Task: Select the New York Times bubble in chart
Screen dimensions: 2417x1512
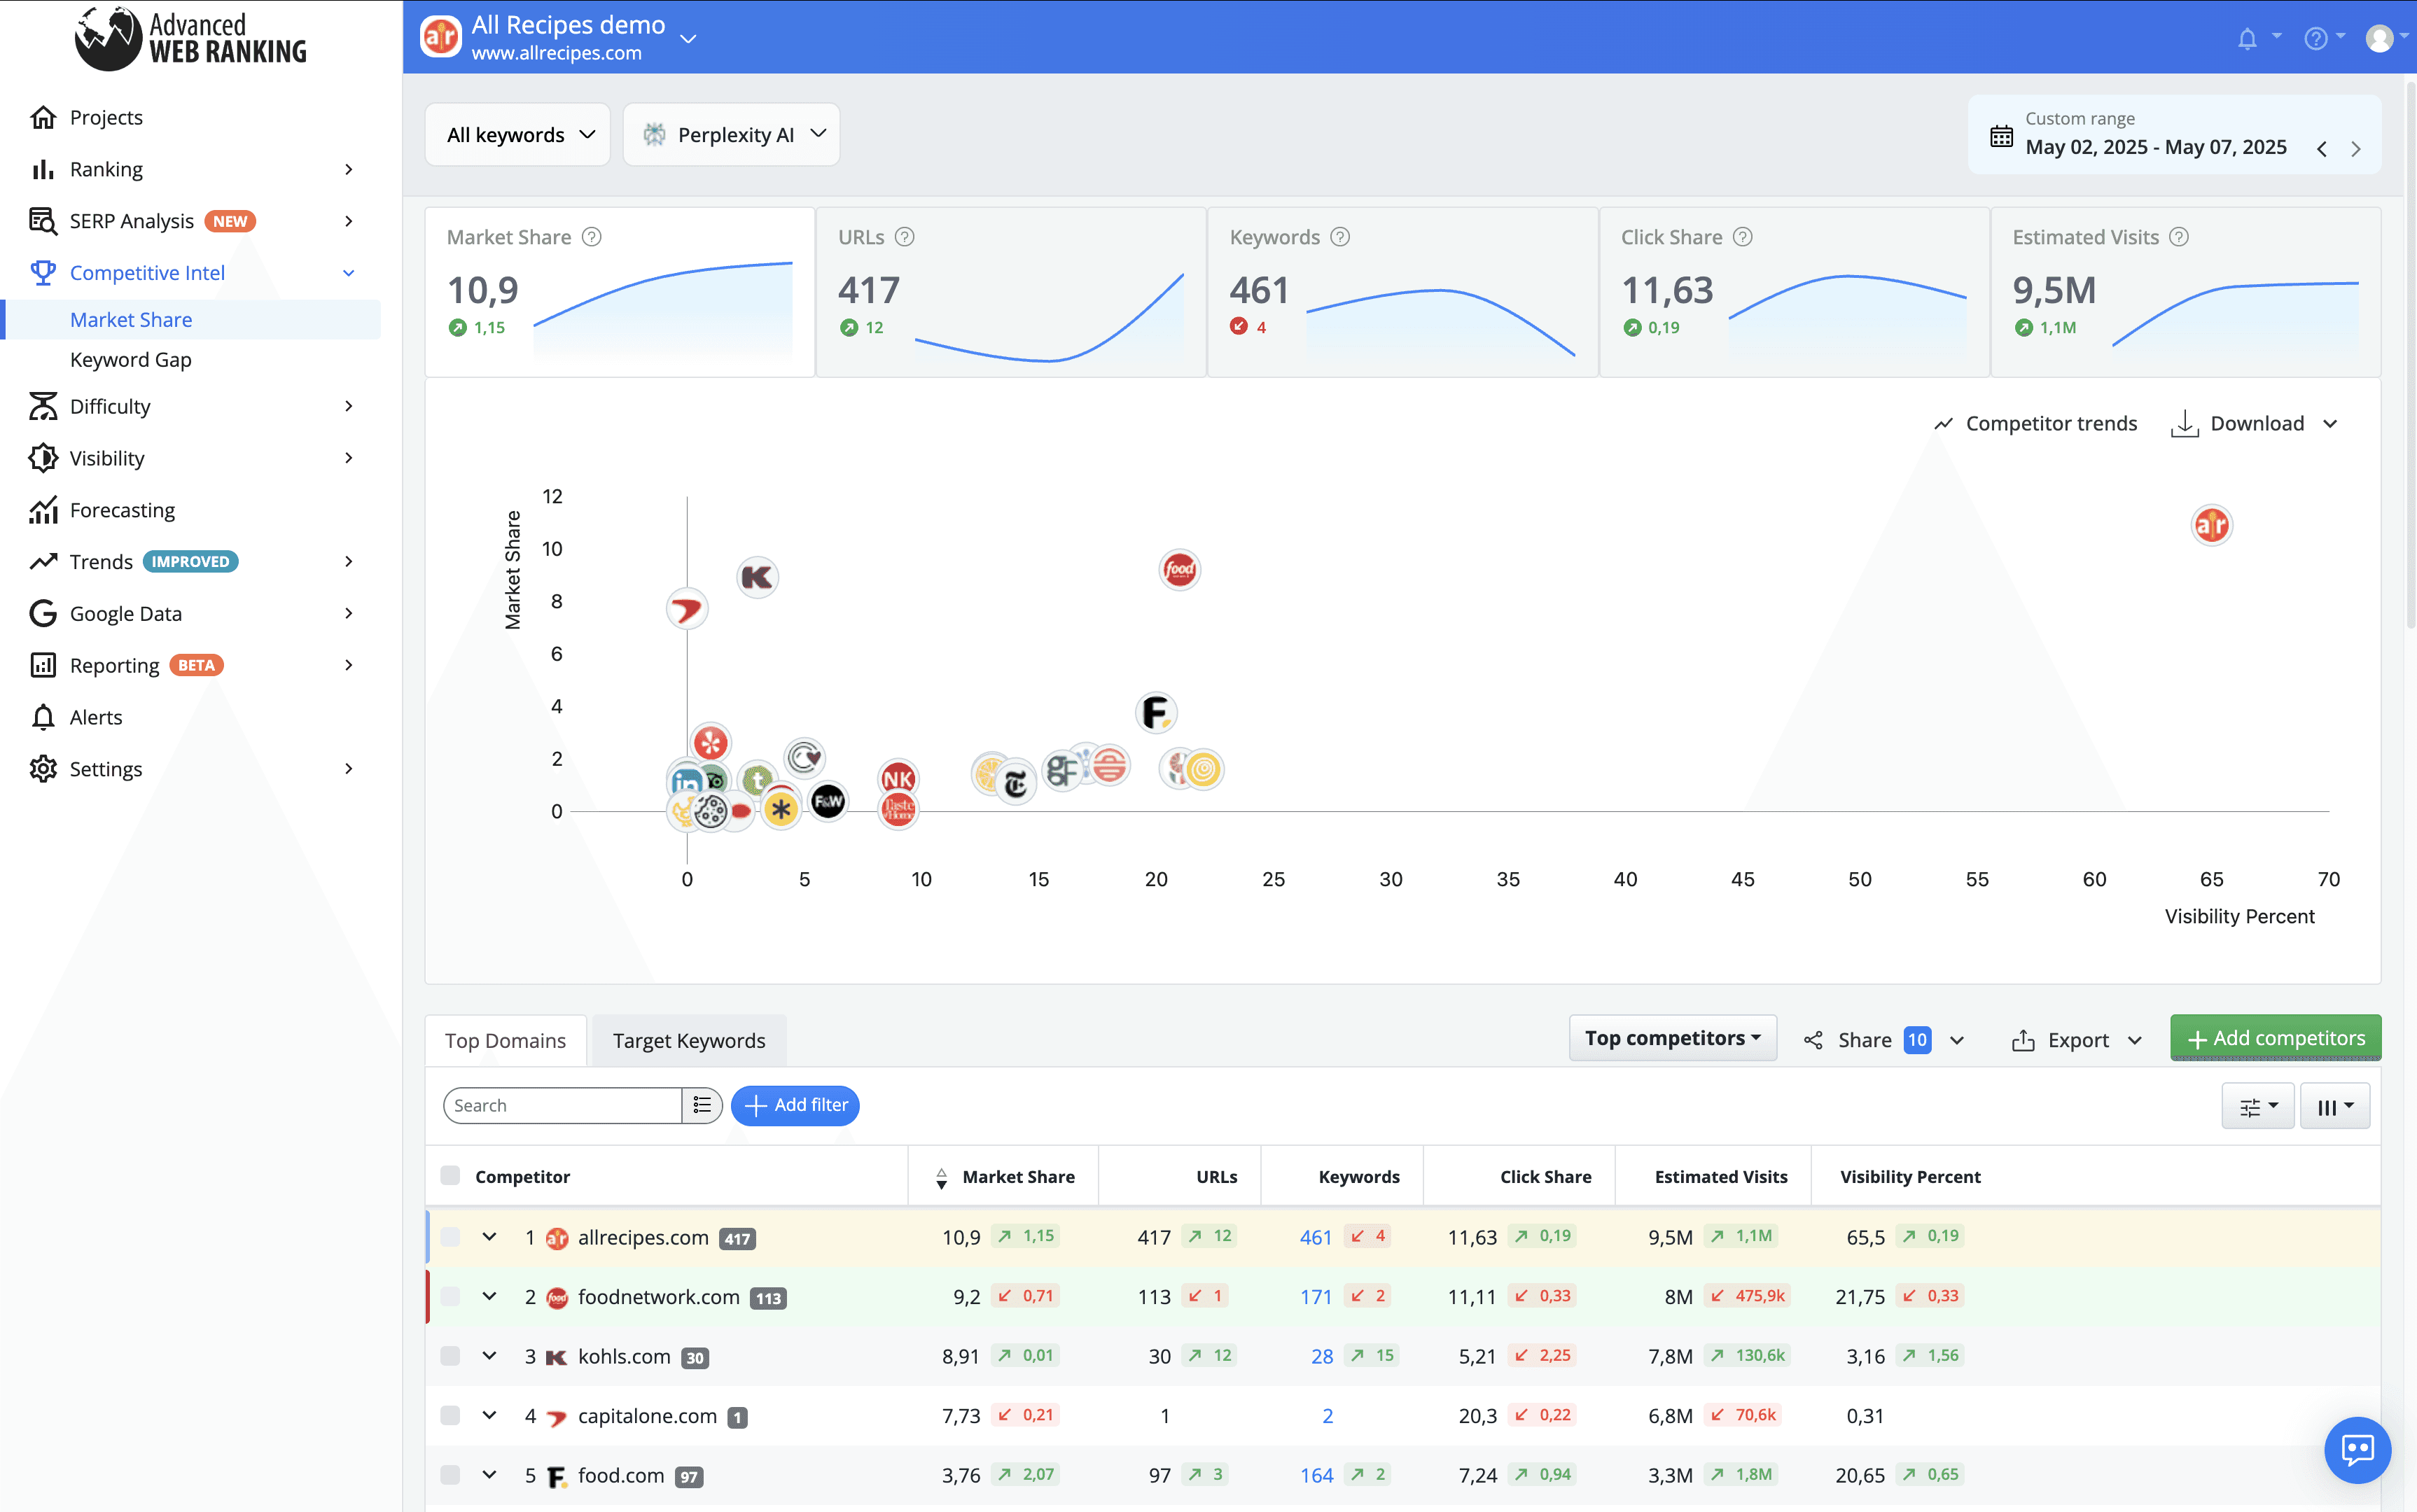Action: point(1015,783)
